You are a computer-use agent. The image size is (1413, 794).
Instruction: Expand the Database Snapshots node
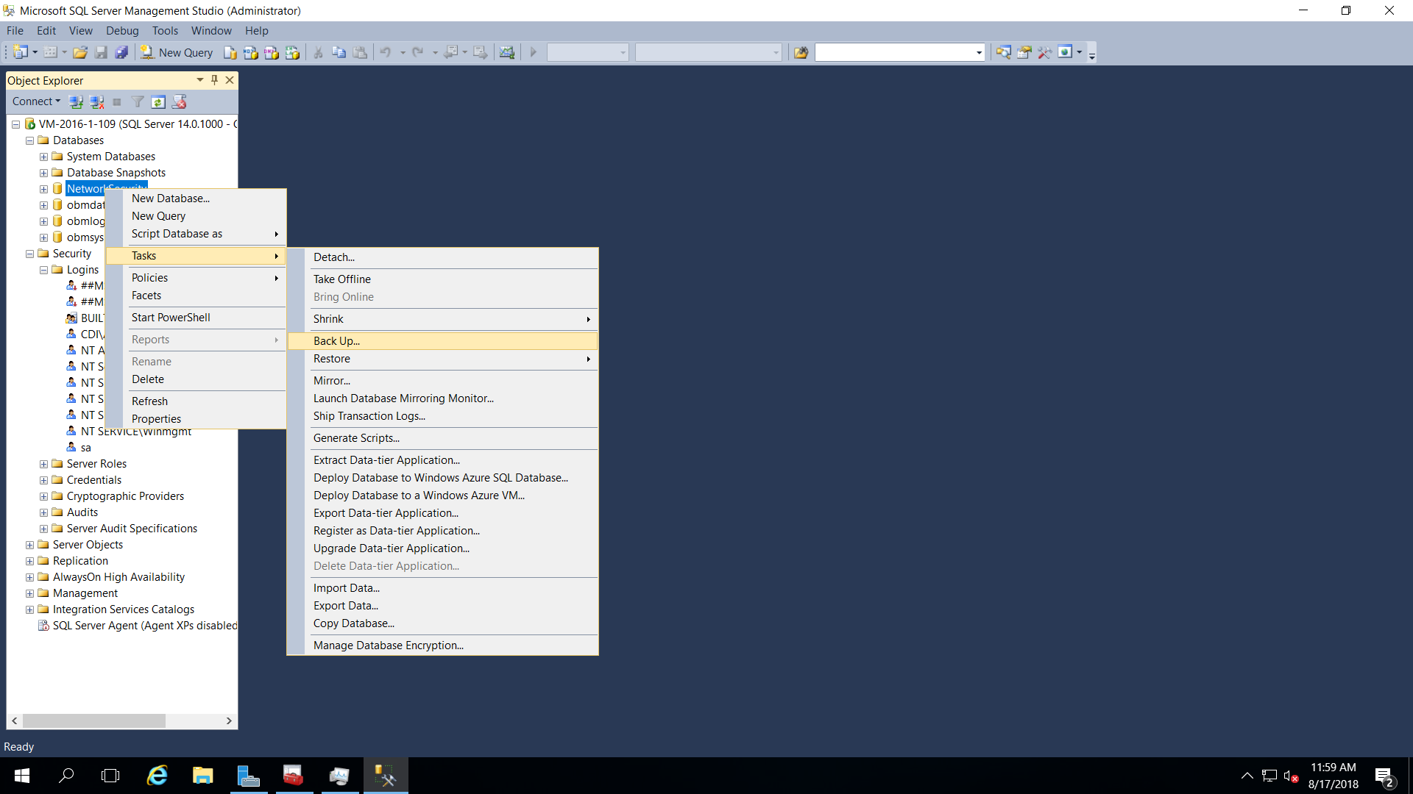[x=43, y=173]
